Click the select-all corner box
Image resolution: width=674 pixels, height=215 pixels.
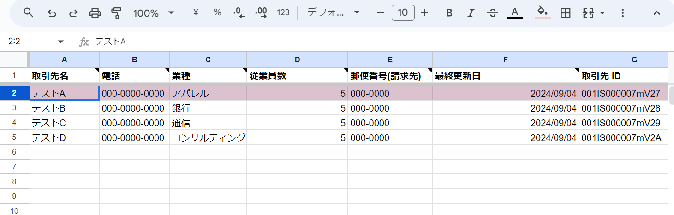click(x=15, y=60)
